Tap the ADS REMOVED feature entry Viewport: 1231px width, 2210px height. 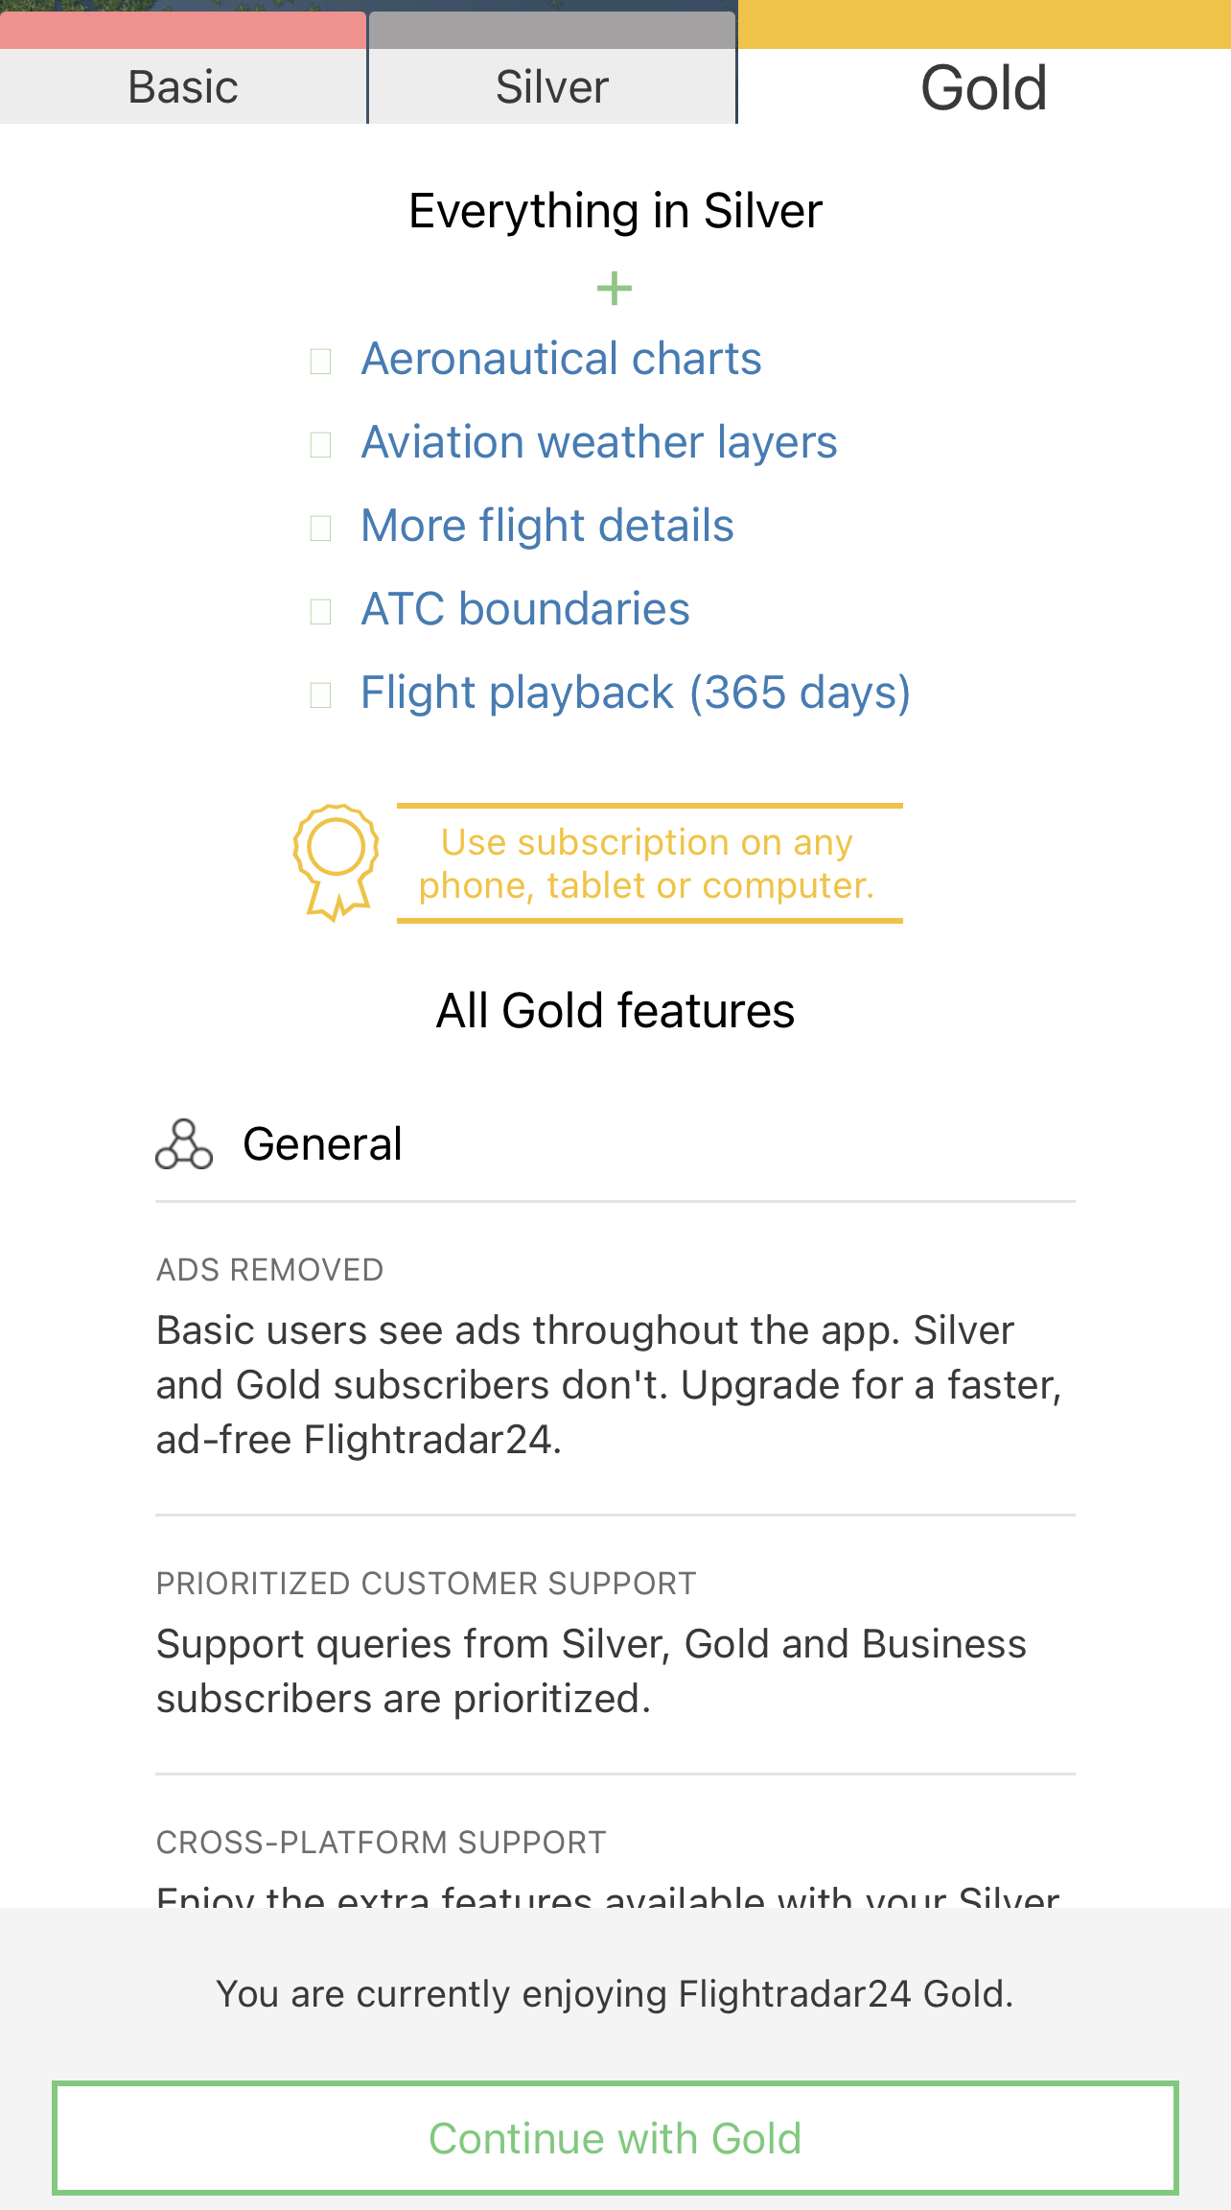coord(615,1357)
